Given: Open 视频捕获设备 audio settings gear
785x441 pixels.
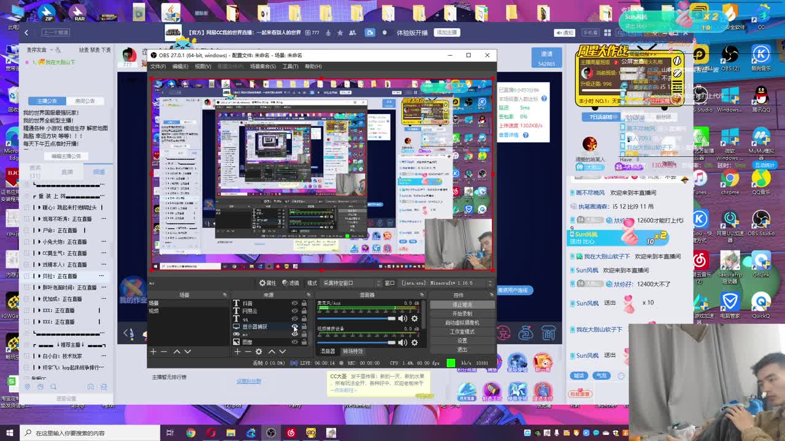Looking at the screenshot, I should tap(415, 342).
